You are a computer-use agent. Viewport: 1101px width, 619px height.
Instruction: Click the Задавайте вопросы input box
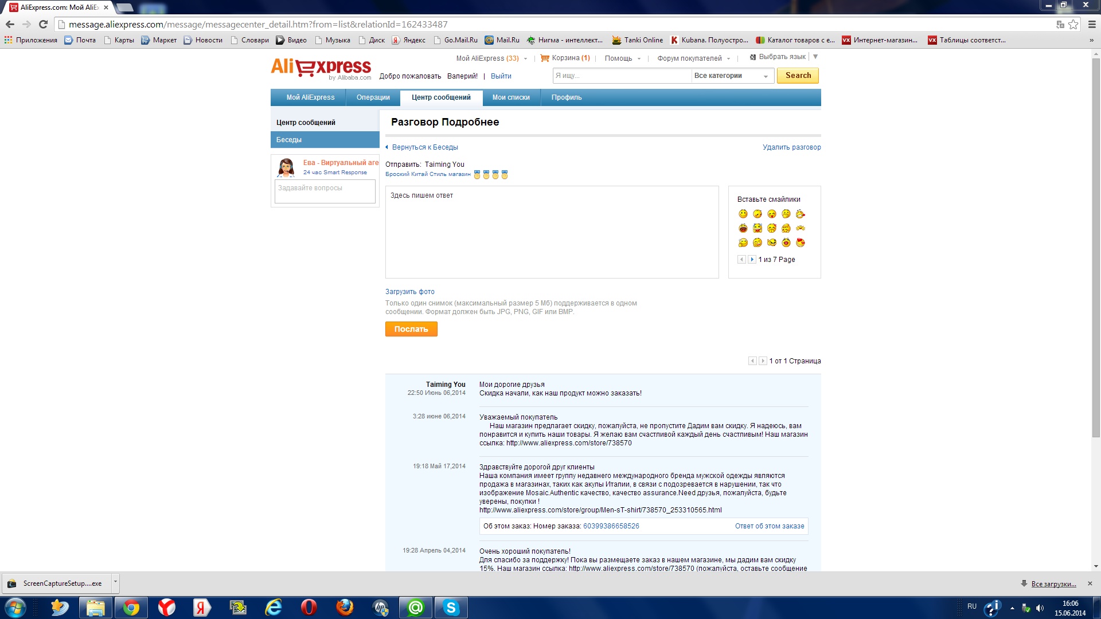[x=325, y=191]
